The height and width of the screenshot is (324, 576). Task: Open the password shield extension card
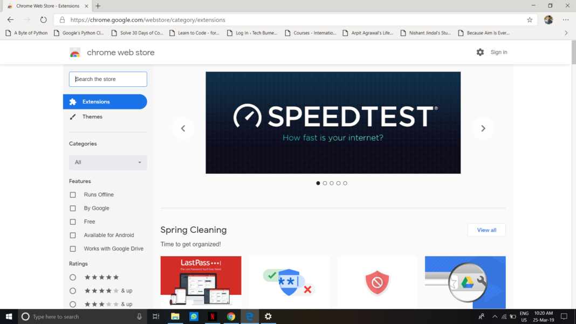(x=289, y=282)
